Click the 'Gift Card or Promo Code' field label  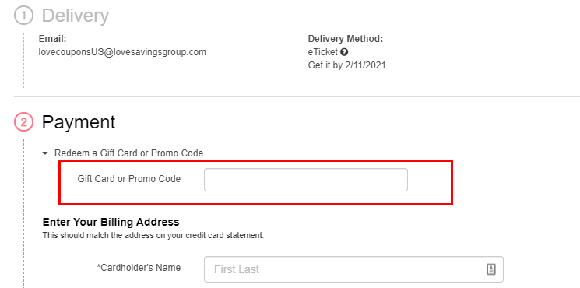[129, 179]
